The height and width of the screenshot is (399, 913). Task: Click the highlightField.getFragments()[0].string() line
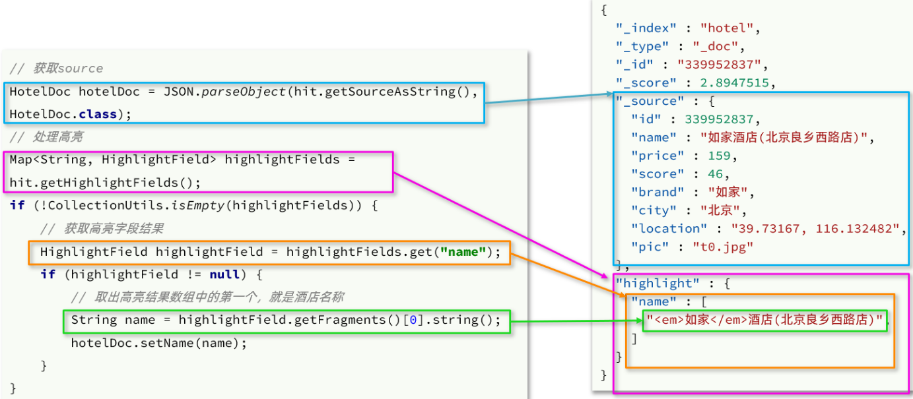[286, 321]
